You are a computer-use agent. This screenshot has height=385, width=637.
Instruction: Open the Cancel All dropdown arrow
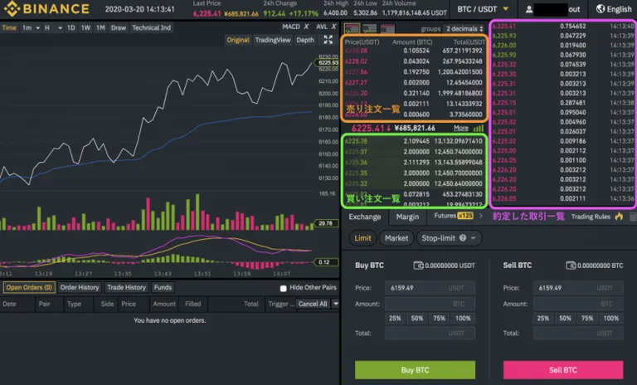coord(336,304)
